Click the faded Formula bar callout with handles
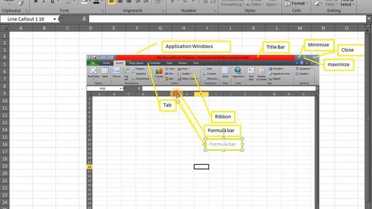372x209 pixels. 224,145
